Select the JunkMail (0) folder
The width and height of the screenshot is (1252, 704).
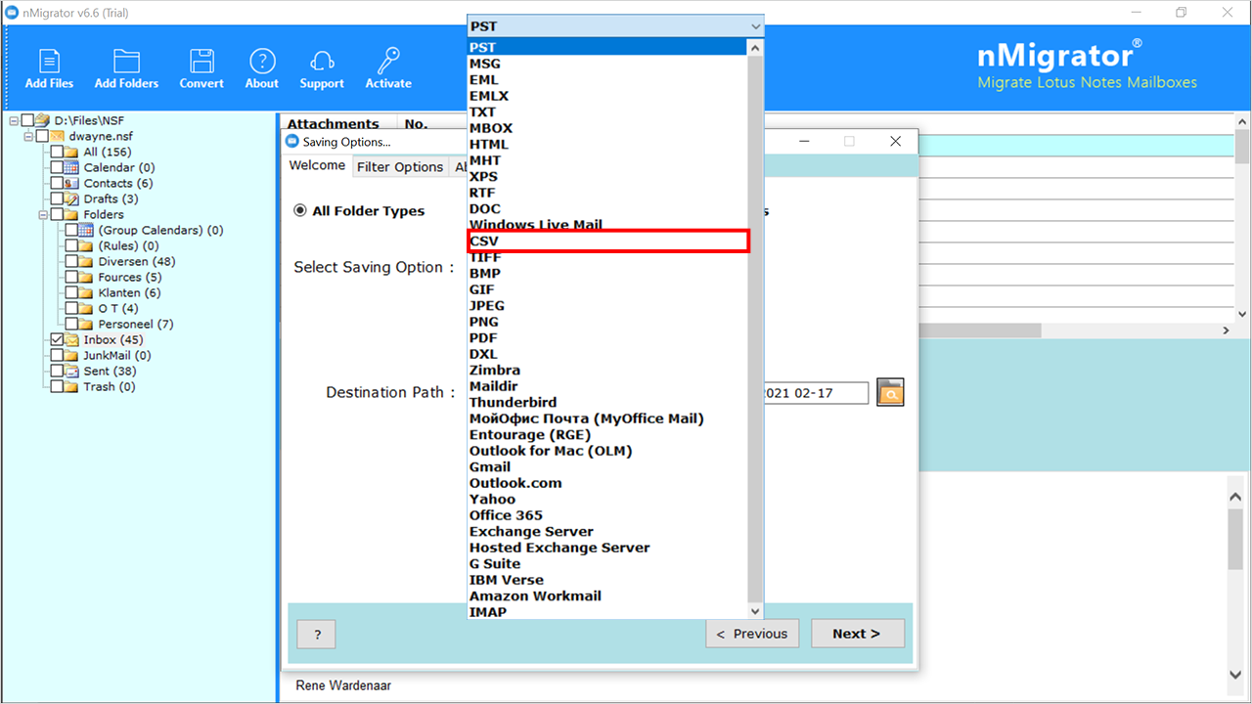pos(117,355)
